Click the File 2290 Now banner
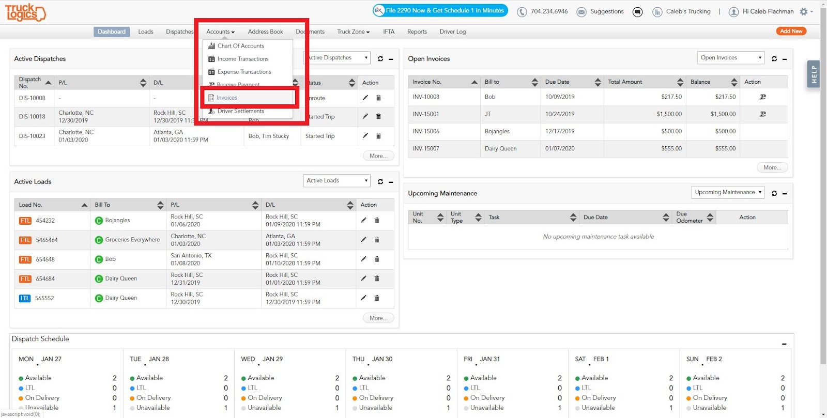The image size is (827, 418). [x=440, y=10]
